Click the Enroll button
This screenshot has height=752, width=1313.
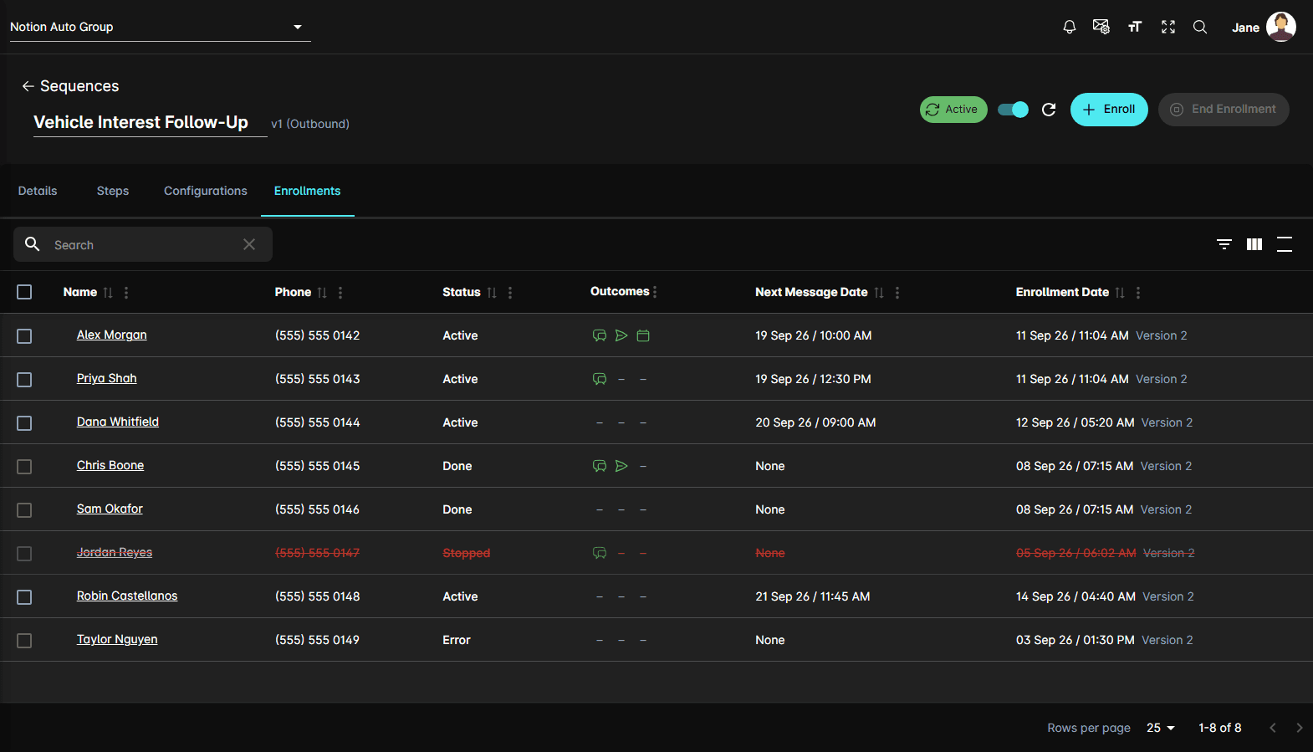point(1109,110)
